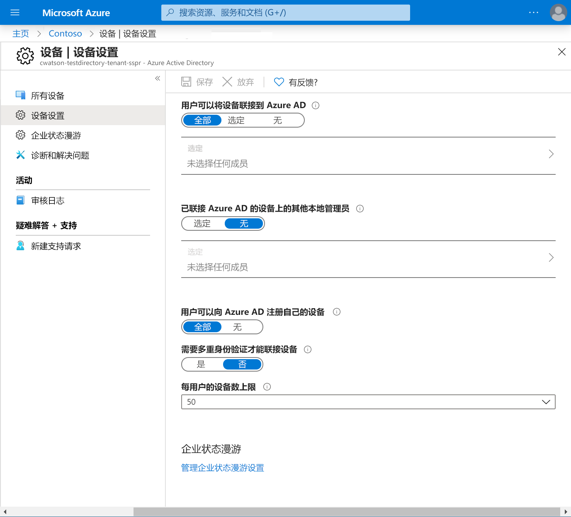
Task: Show info for 需要多重身份验证 setting
Action: pyautogui.click(x=308, y=349)
